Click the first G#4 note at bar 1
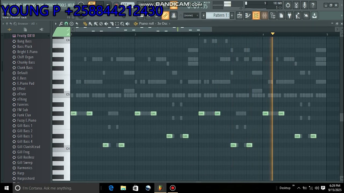Screen dimensions: 344x193 click(73, 113)
